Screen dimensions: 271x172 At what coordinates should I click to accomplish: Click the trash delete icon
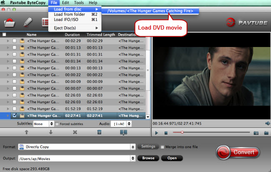[99, 132]
